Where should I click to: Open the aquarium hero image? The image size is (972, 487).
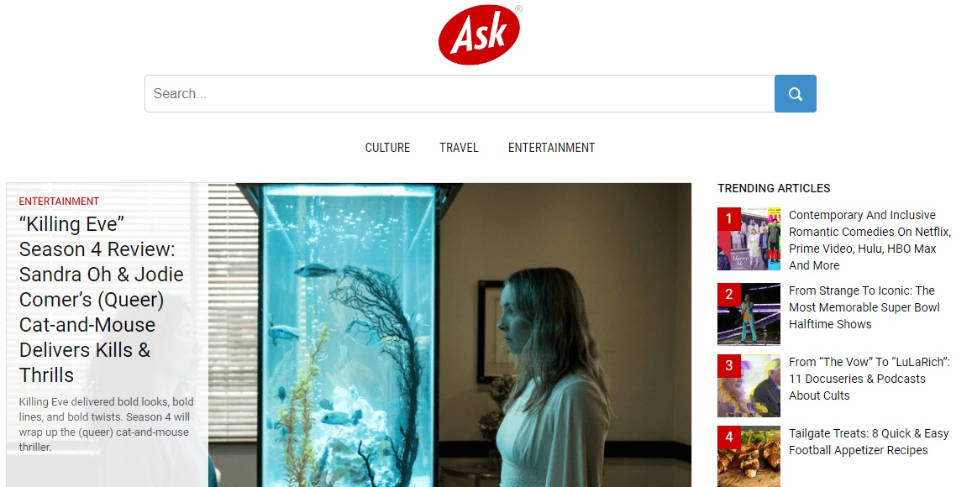[449, 334]
